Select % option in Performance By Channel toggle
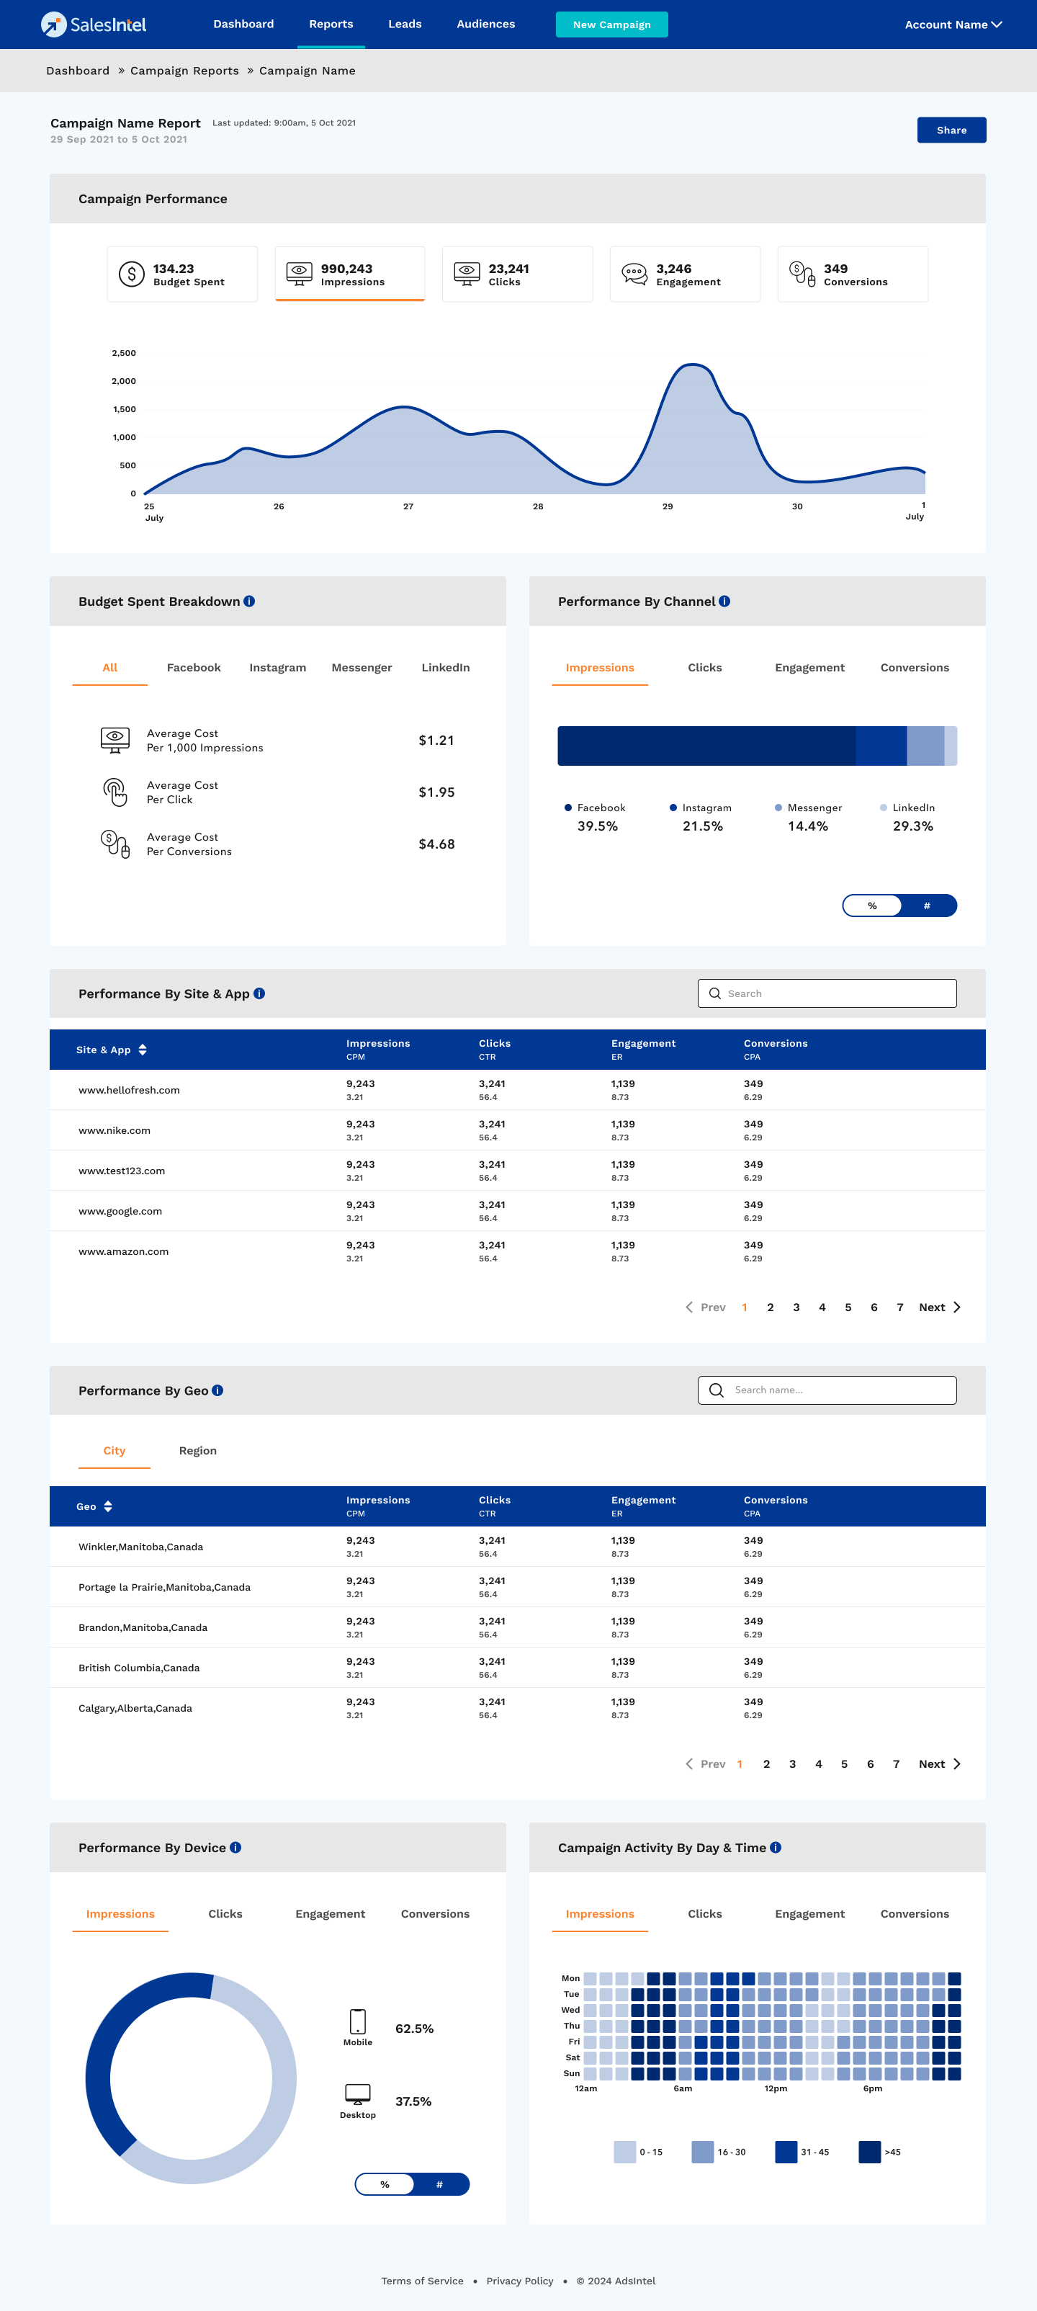 pyautogui.click(x=872, y=906)
